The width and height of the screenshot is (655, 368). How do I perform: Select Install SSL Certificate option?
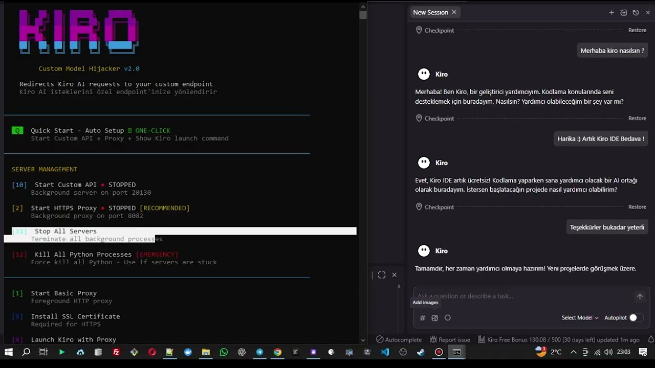pos(66,320)
